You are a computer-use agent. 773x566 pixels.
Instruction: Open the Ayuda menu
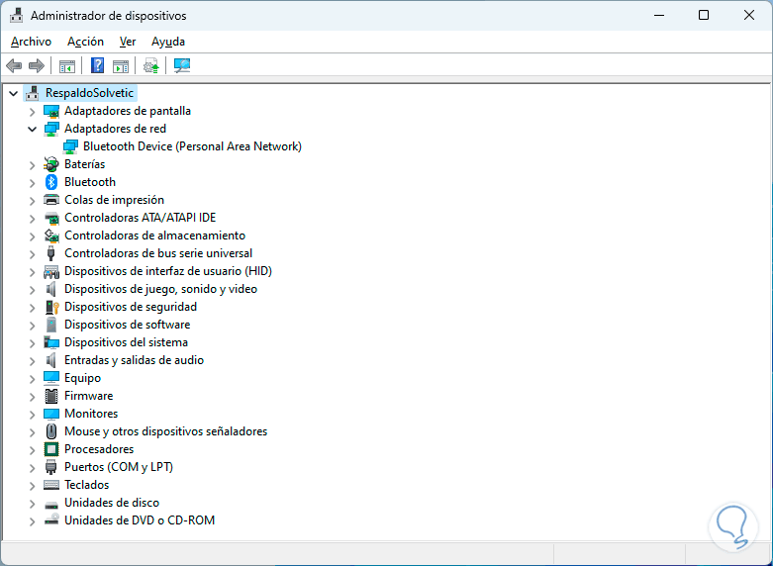168,42
